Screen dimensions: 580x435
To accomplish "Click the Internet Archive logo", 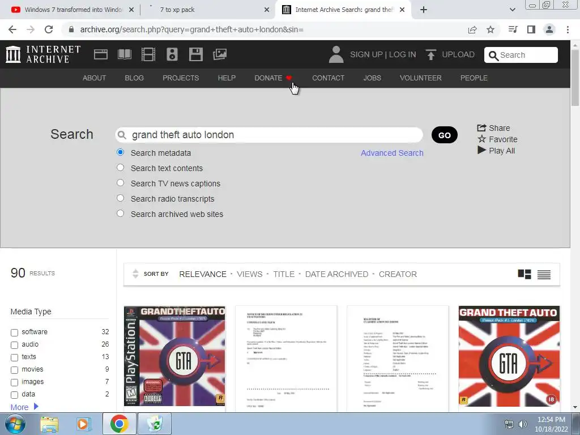I will tap(43, 54).
